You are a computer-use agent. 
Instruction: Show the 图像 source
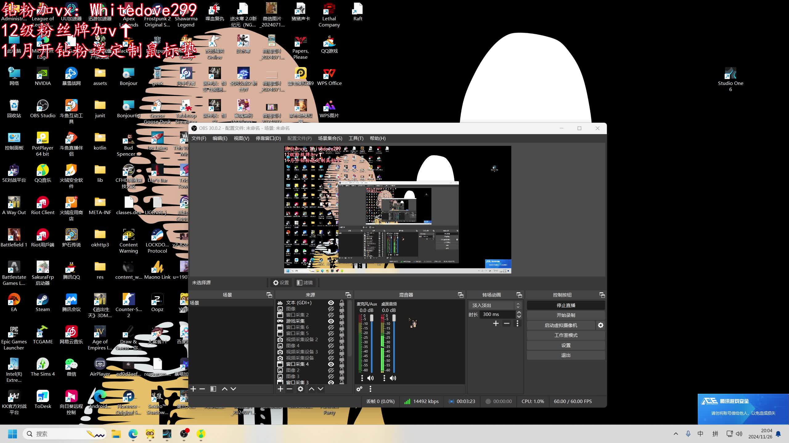pyautogui.click(x=331, y=309)
